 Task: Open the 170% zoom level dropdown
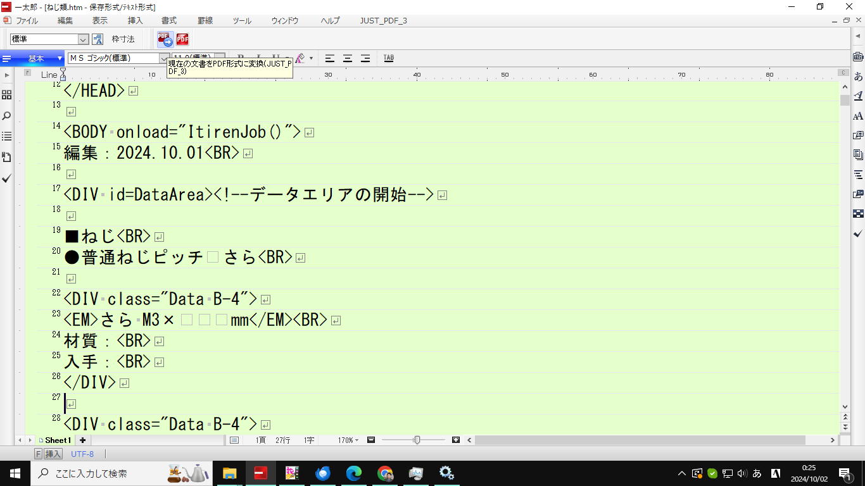348,440
